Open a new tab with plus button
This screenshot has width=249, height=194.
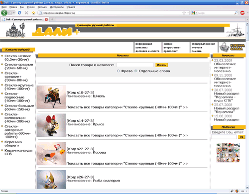pos(52,19)
